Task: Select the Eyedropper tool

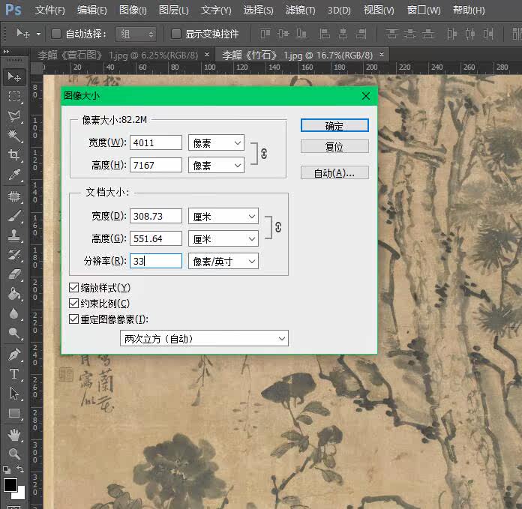Action: click(14, 174)
